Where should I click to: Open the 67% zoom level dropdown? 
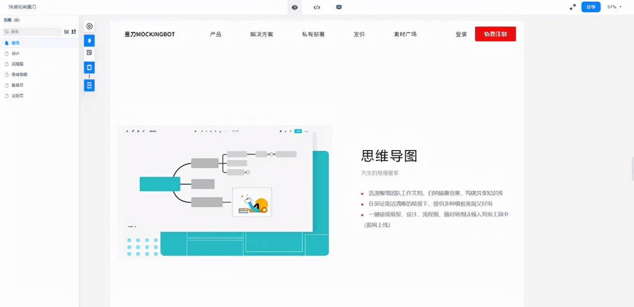click(615, 7)
